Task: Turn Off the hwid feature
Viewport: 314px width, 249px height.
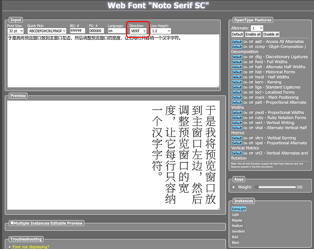Action: tap(251, 77)
